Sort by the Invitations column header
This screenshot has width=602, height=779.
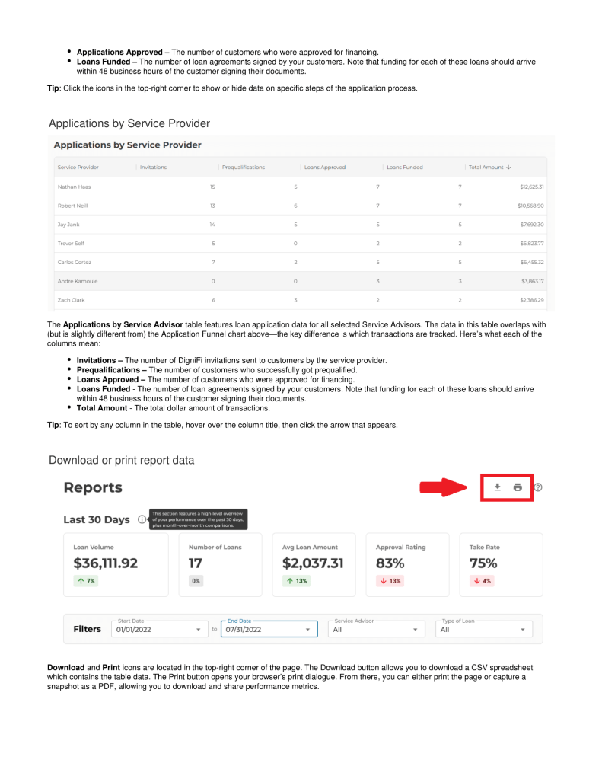pyautogui.click(x=153, y=168)
